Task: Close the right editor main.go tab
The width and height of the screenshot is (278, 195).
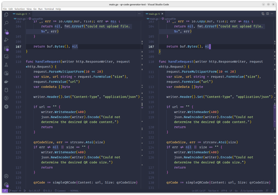Action: coord(162,14)
